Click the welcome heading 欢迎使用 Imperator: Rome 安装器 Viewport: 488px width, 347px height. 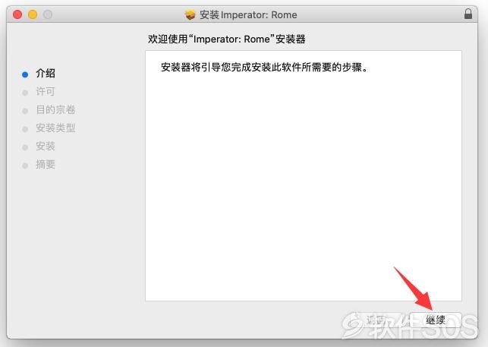point(227,39)
